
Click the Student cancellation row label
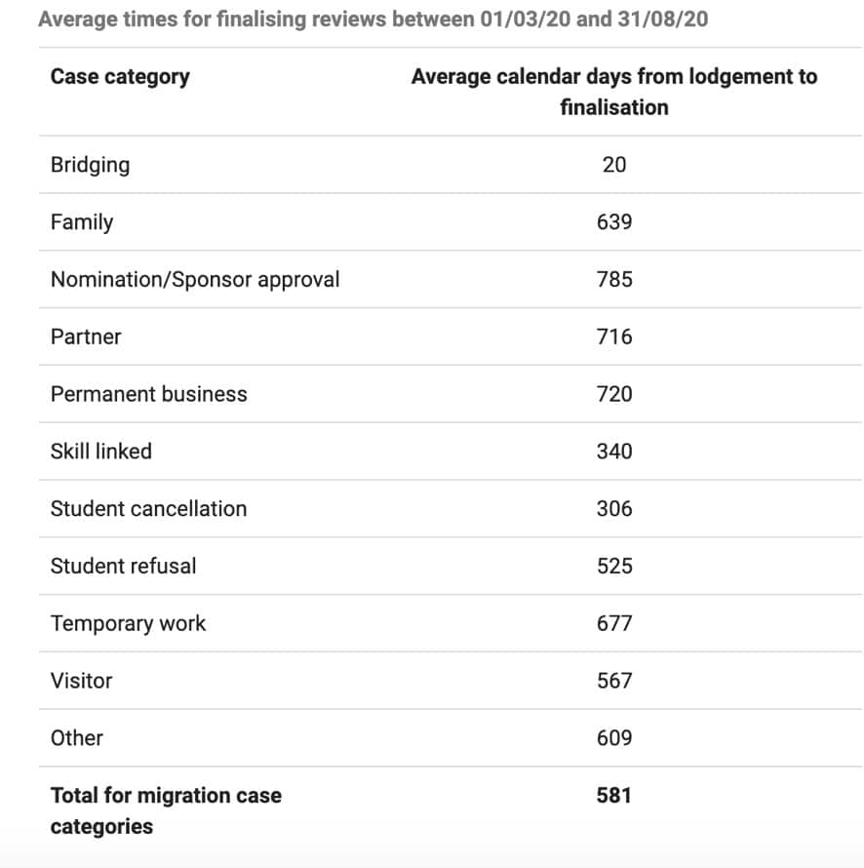click(x=148, y=509)
